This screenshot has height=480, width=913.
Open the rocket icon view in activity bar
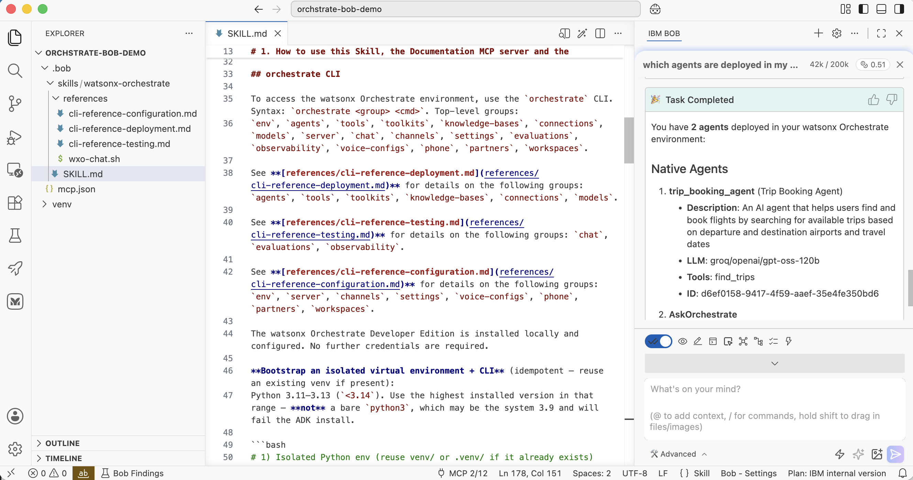tap(15, 268)
